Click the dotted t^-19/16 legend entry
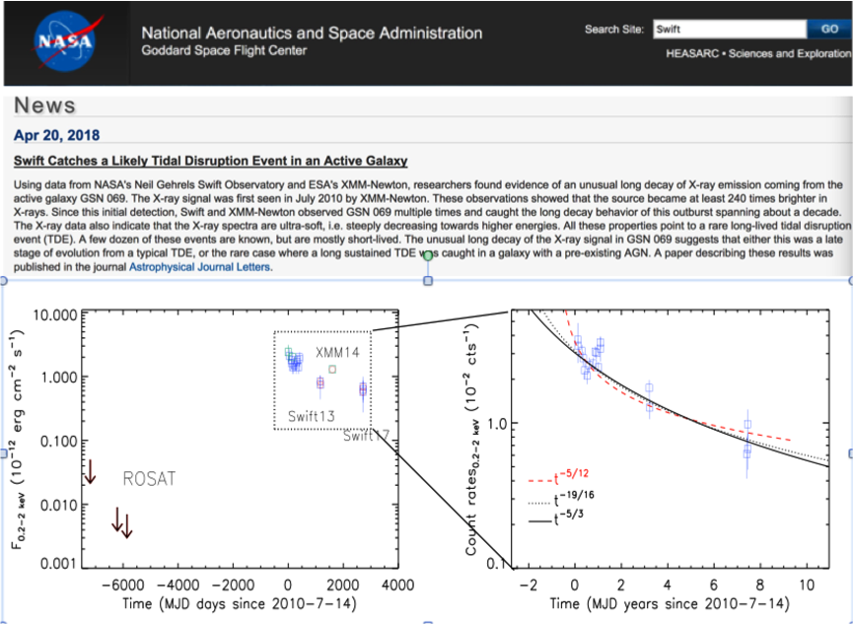853x624 pixels. pyautogui.click(x=562, y=499)
